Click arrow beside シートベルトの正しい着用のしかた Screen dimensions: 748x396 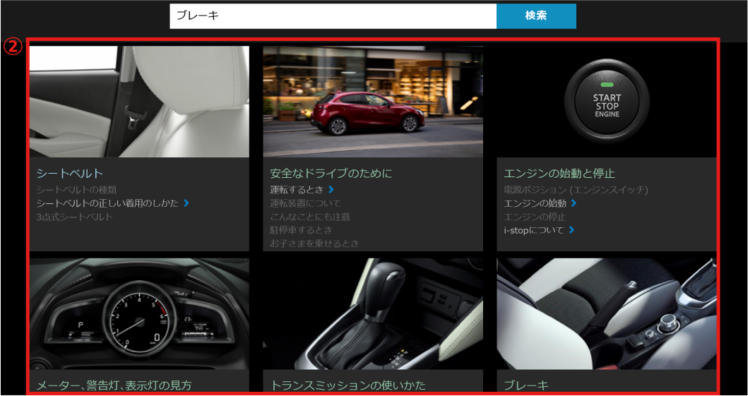(x=186, y=203)
